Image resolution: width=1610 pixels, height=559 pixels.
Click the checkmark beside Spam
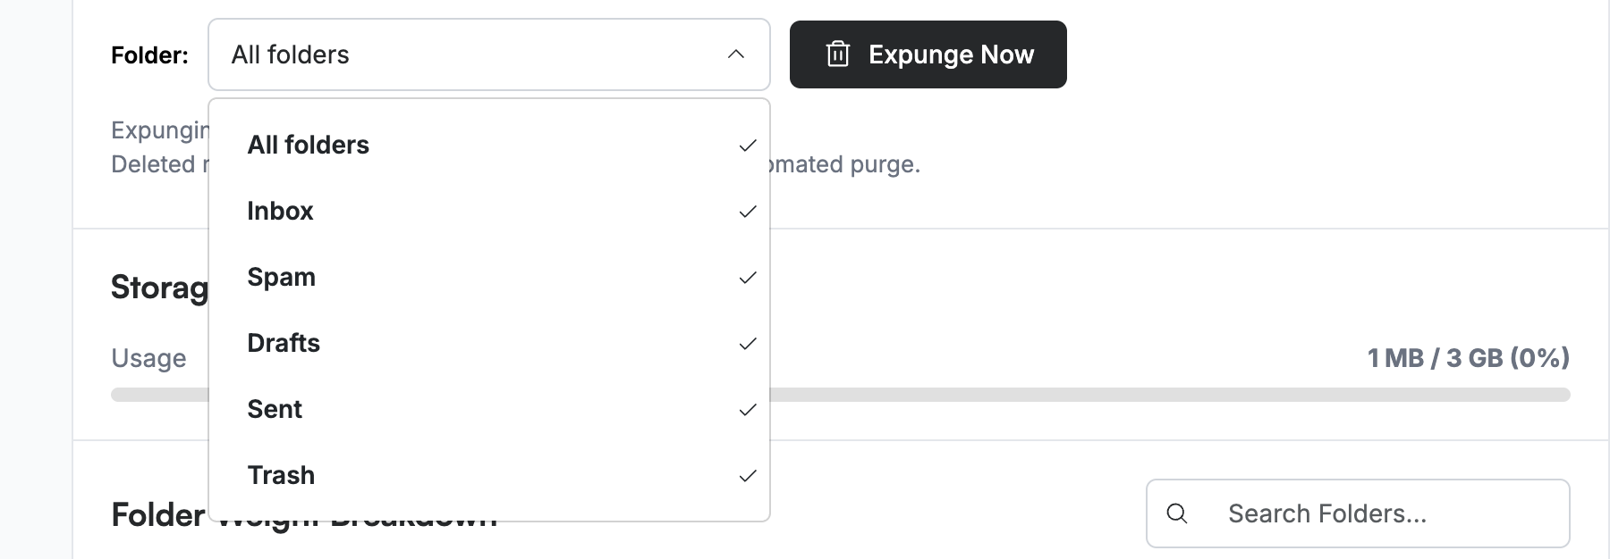point(748,278)
